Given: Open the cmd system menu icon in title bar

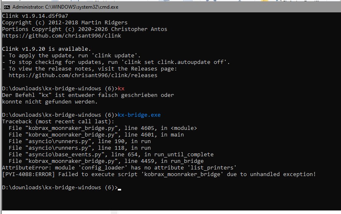Looking at the screenshot, I should 7,7.
